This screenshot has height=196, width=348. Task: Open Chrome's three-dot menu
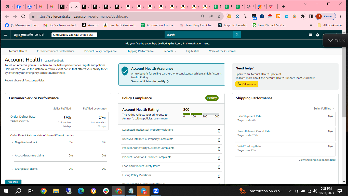point(341,16)
